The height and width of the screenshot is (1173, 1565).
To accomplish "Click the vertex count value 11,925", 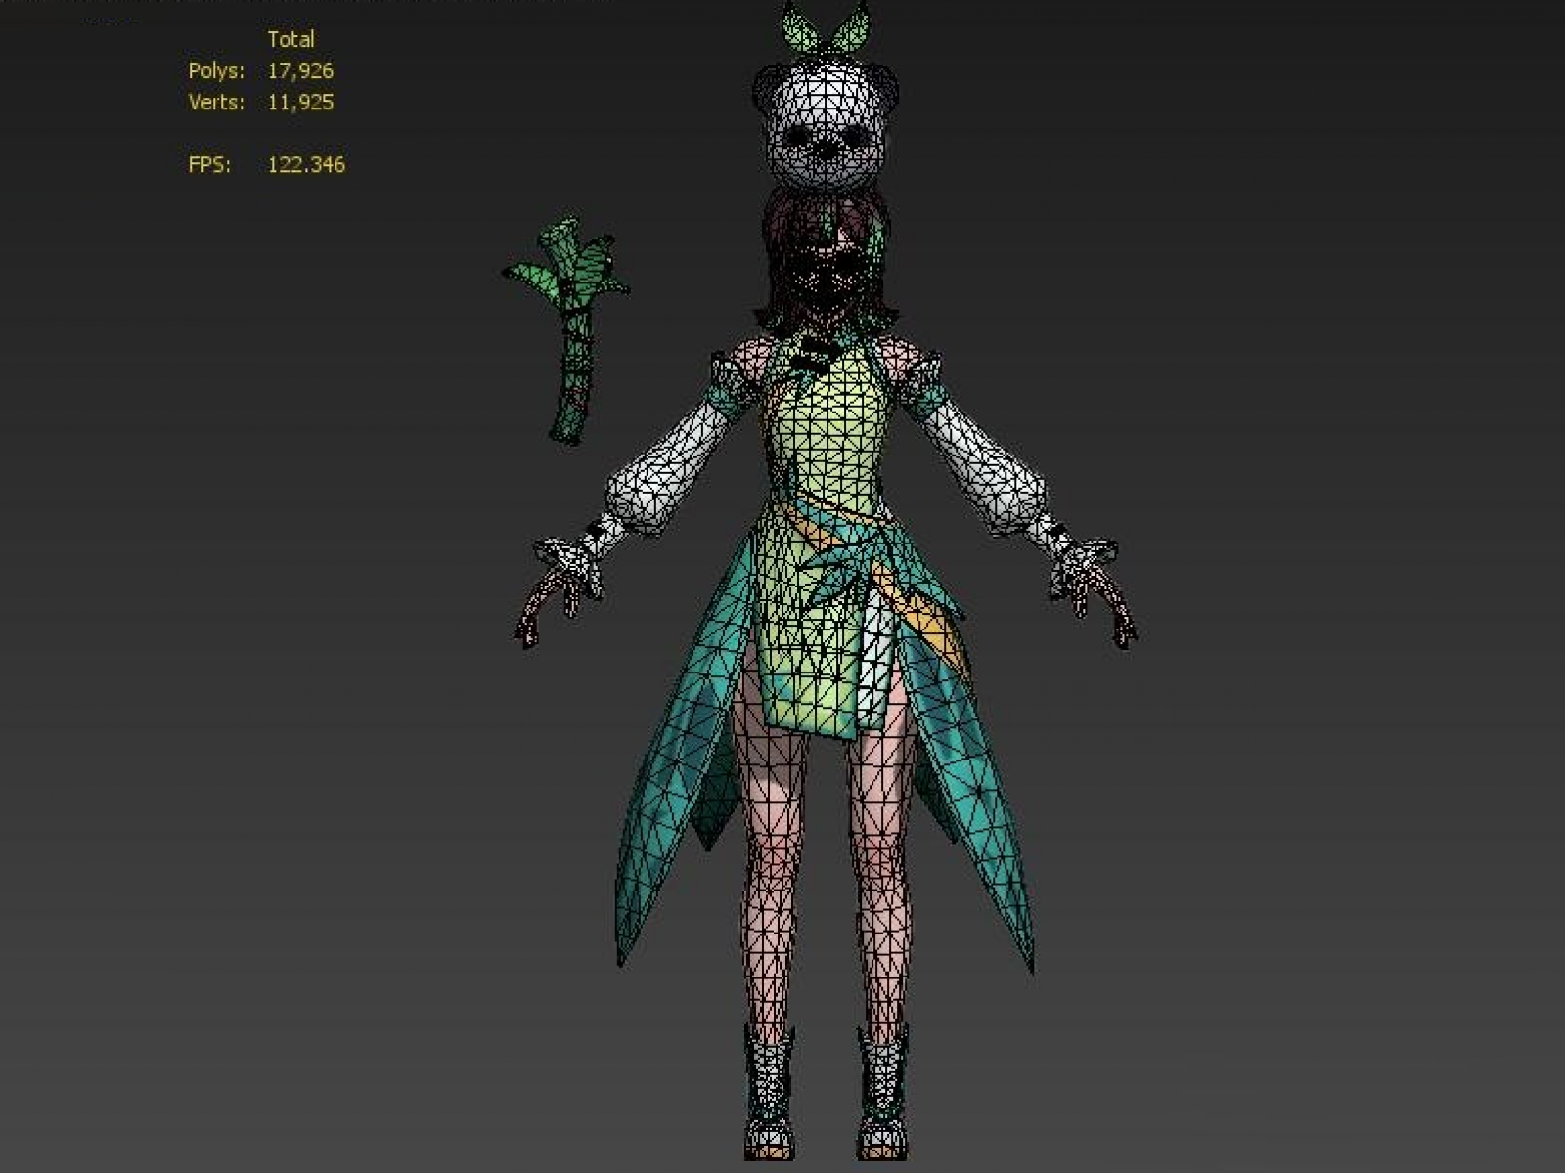I will [x=300, y=103].
